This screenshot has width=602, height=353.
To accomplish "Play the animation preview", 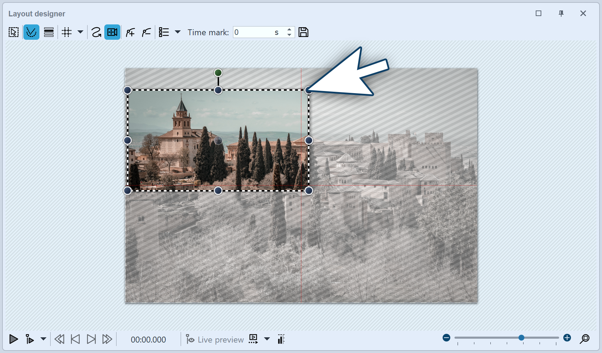I will click(x=14, y=339).
